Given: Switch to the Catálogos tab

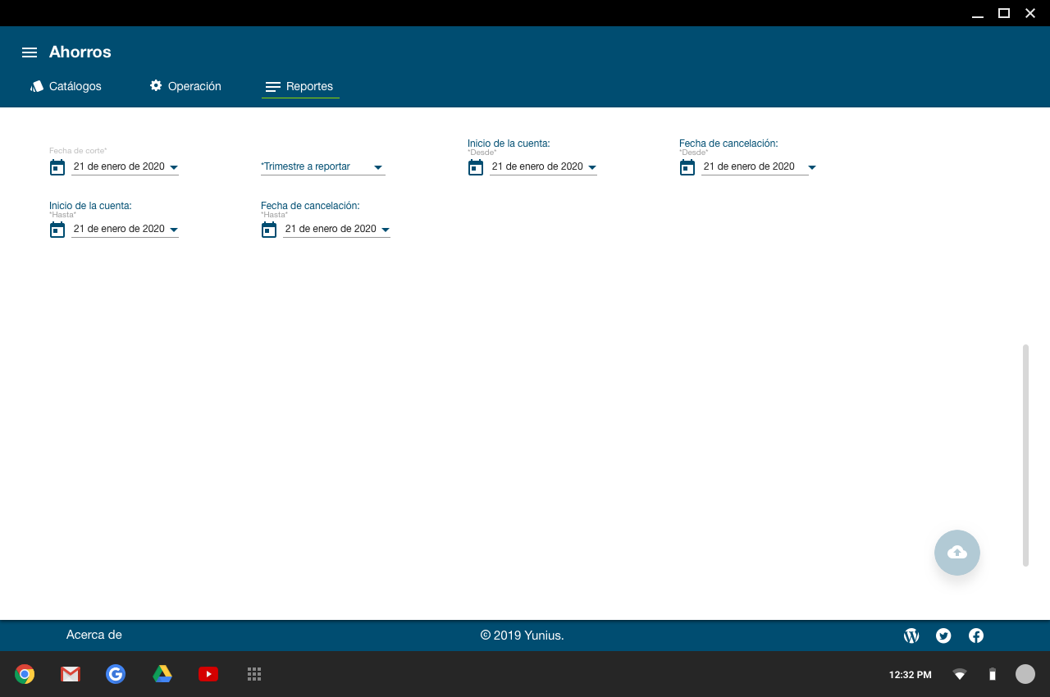Looking at the screenshot, I should 66,86.
